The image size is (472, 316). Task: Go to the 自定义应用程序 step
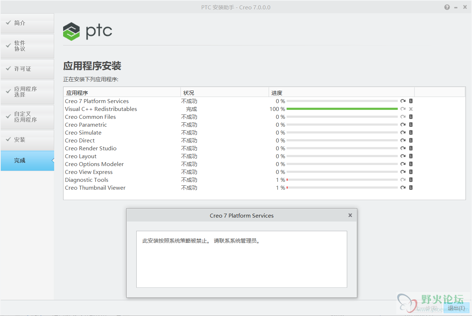27,117
